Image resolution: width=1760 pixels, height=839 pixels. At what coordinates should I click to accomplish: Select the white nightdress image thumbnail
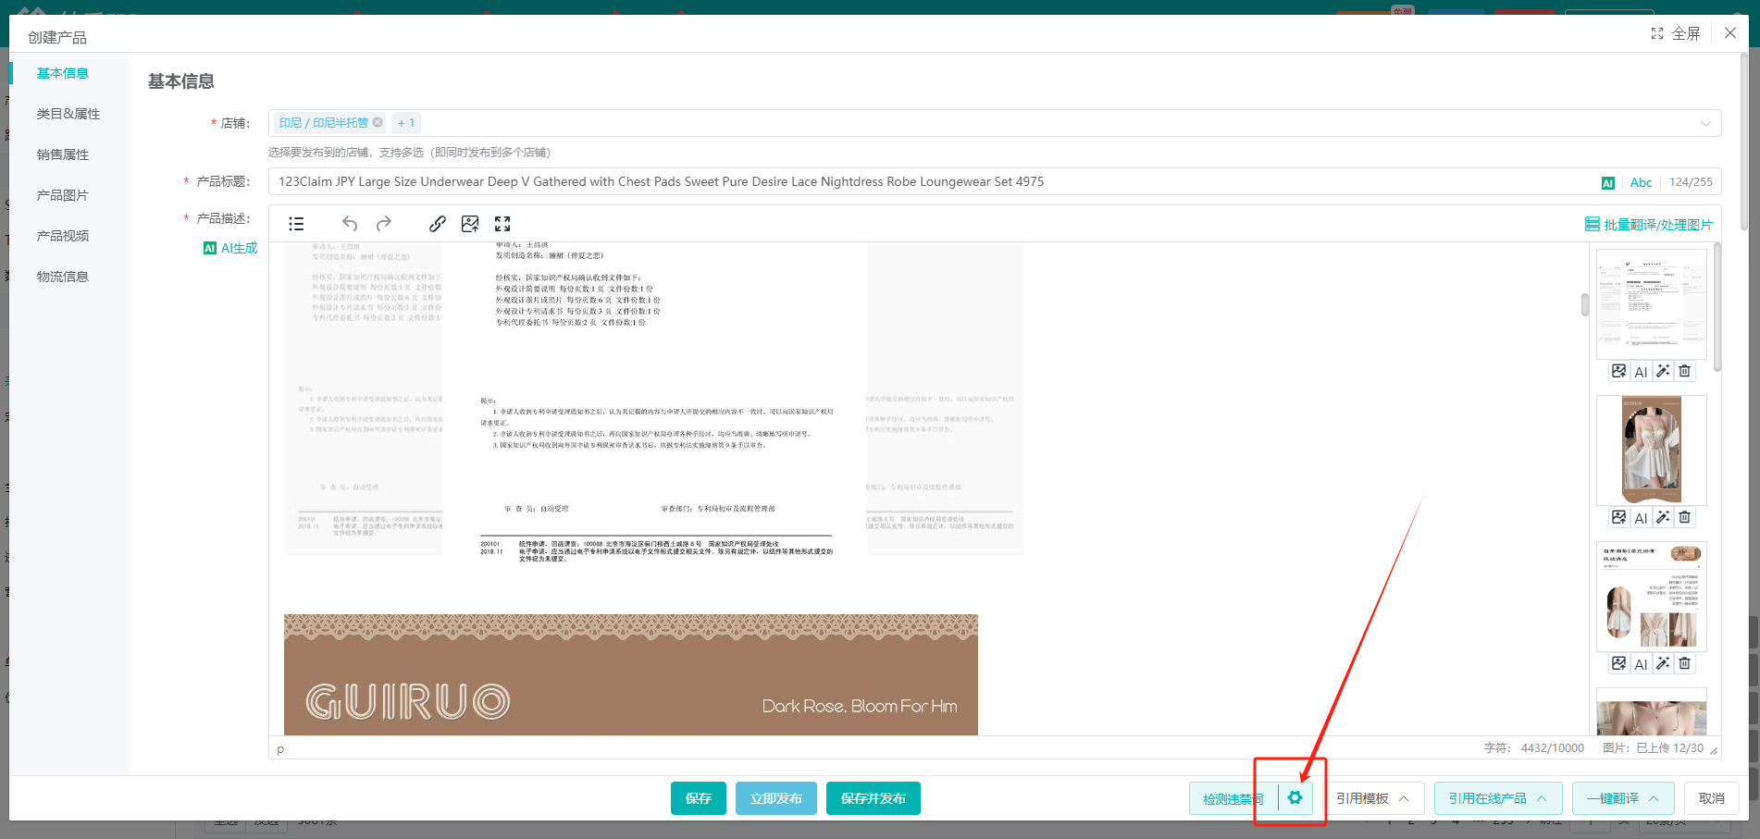tap(1652, 450)
